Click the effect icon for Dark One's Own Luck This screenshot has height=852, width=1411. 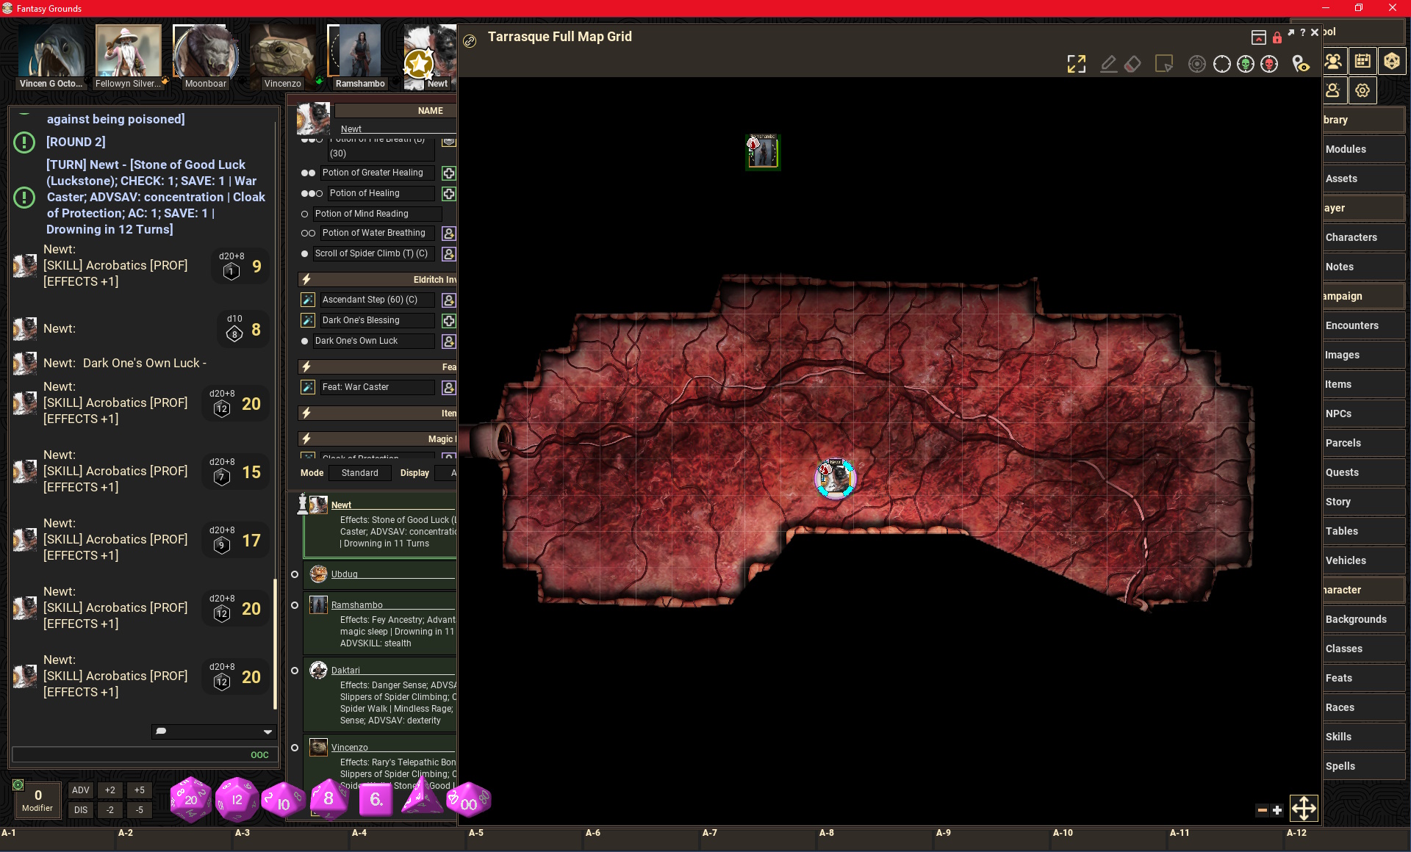click(448, 341)
